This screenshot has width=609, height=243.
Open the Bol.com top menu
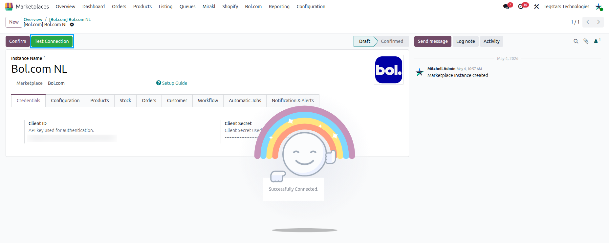(x=253, y=7)
